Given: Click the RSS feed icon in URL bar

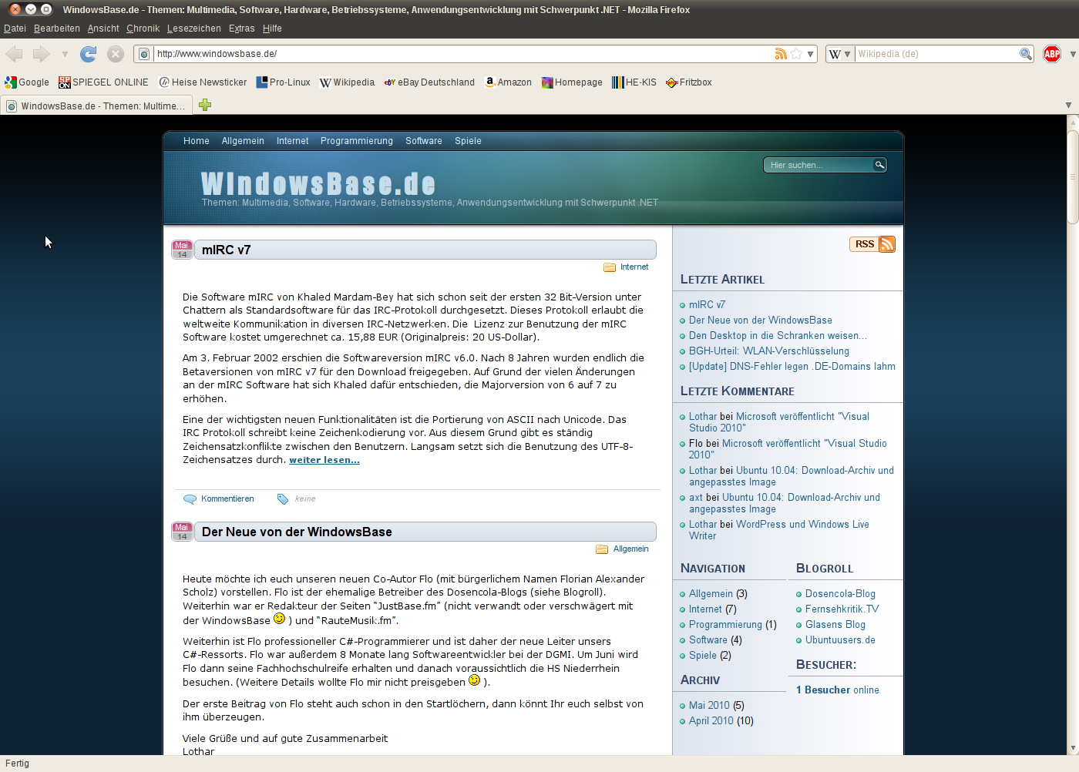Looking at the screenshot, I should click(x=781, y=54).
